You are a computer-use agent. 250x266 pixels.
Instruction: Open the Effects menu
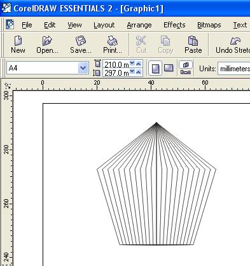pyautogui.click(x=174, y=25)
